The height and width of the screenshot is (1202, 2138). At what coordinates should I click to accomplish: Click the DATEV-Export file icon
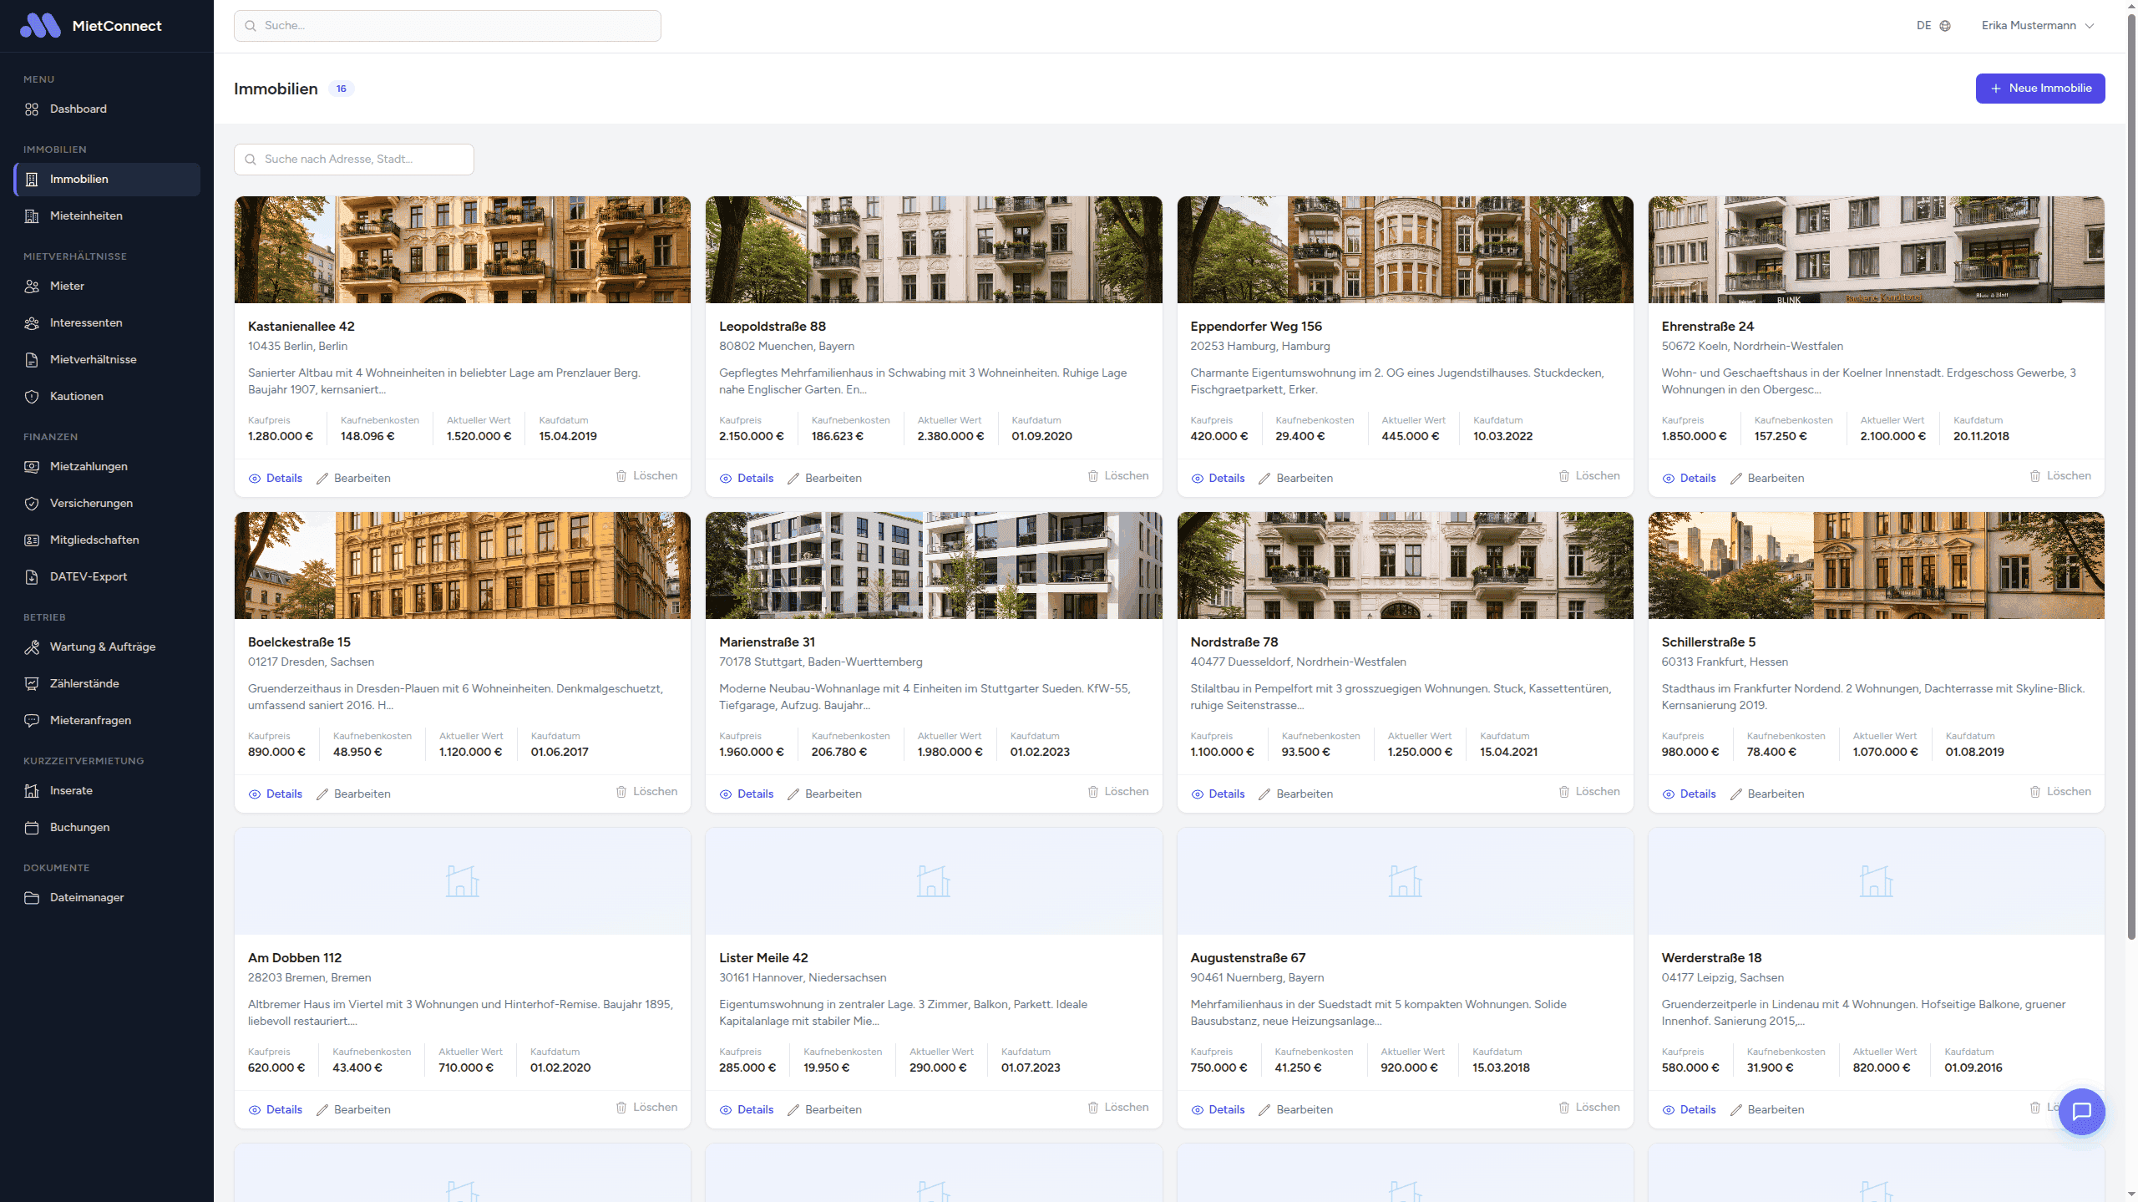tap(32, 577)
